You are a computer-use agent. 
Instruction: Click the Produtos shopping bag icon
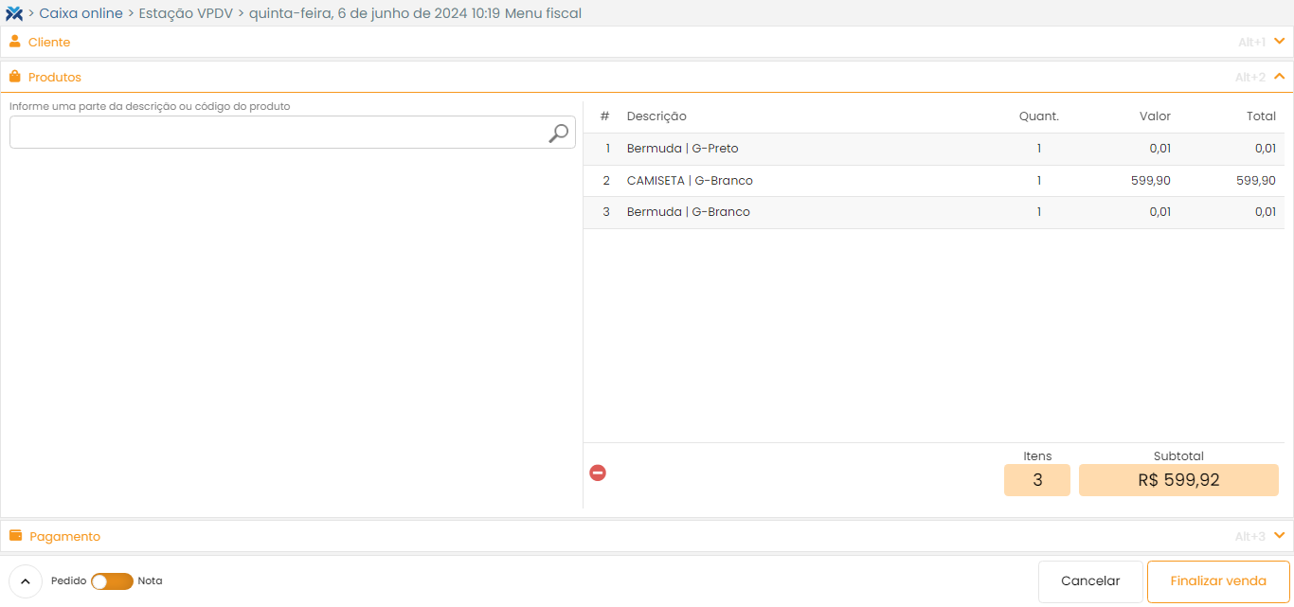(15, 77)
